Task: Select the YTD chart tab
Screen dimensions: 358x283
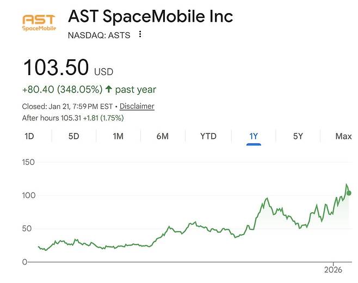Action: (x=208, y=136)
